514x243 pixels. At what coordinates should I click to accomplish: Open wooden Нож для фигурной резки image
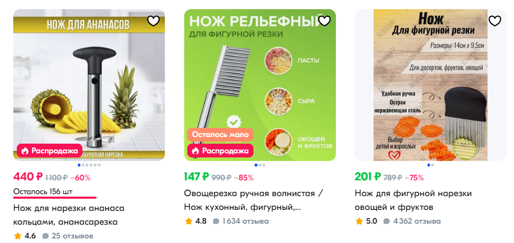coord(431,85)
